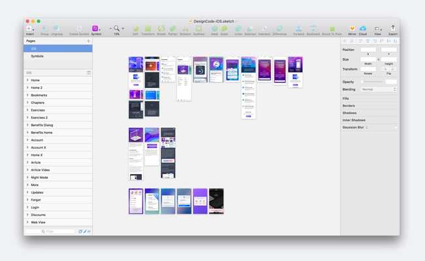The height and width of the screenshot is (261, 425).
Task: Click the Symbol toolbar icon
Action: [95, 29]
